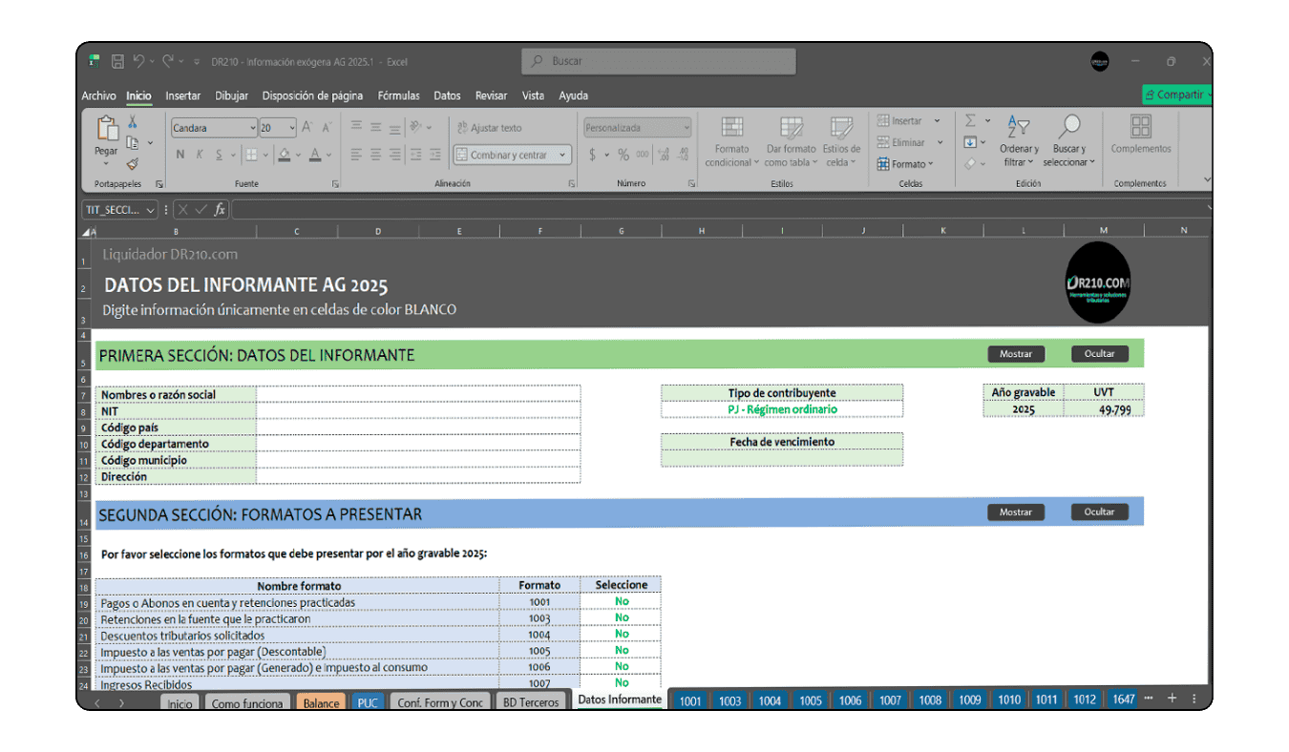
Task: Select the Format Painter brush icon
Action: 133,163
